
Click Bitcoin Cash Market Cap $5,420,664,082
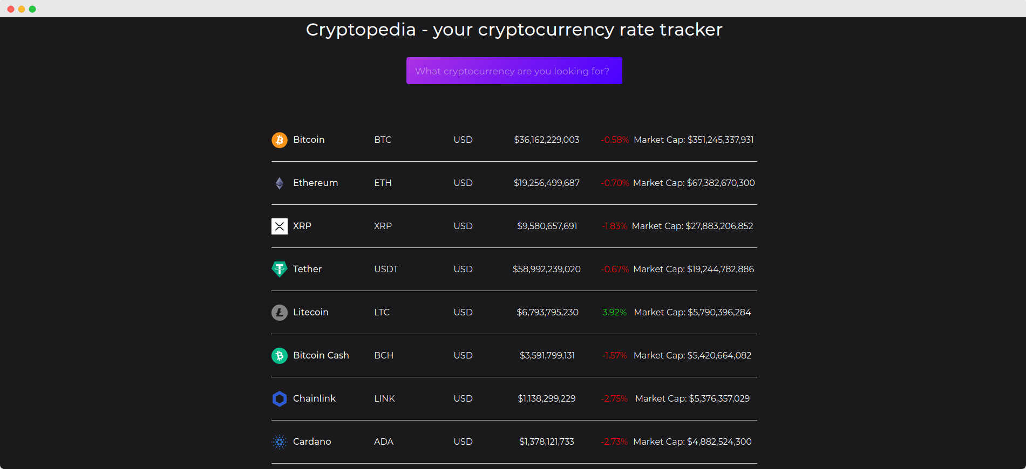pyautogui.click(x=692, y=355)
